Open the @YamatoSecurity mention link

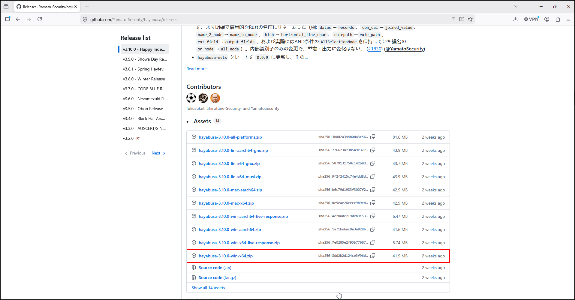click(405, 49)
